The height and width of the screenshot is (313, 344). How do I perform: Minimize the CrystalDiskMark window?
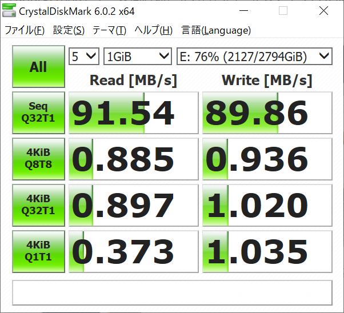click(x=243, y=10)
